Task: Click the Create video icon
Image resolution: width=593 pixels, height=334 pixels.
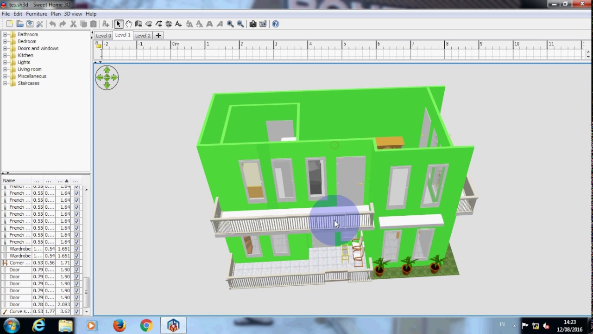Action: 263,24
